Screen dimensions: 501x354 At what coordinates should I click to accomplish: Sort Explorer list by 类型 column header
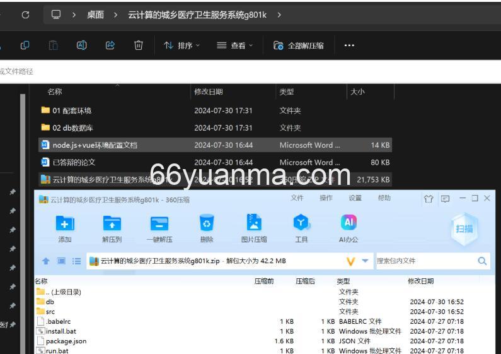click(286, 92)
